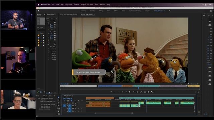Select the Effect Controls panel tab
Image resolution: width=214 pixels, height=120 pixels.
click(50, 15)
